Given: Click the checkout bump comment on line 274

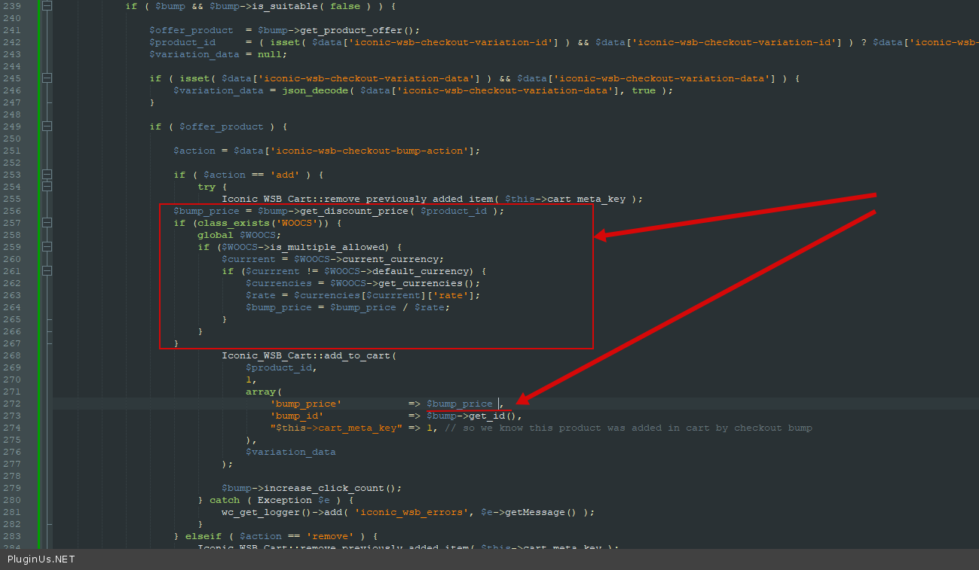Looking at the screenshot, I should tap(628, 428).
